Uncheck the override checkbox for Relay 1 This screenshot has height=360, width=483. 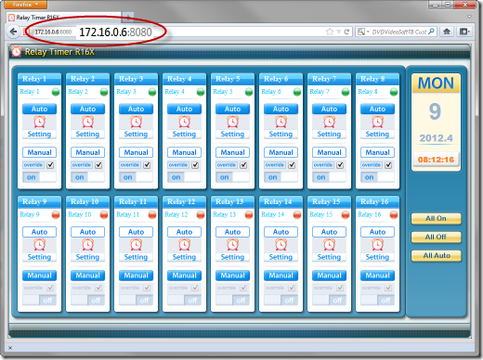[x=50, y=165]
